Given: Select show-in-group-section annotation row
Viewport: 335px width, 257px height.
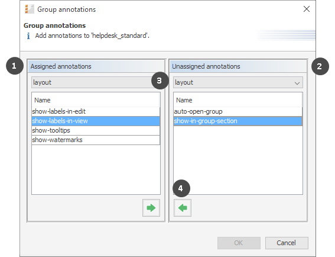Looking at the screenshot, I should click(238, 121).
